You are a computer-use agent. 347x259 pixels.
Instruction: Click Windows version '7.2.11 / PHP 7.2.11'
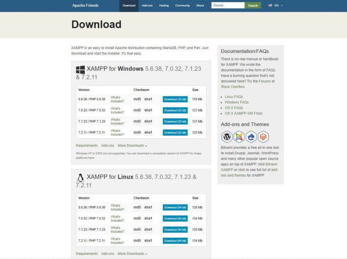[x=91, y=132]
